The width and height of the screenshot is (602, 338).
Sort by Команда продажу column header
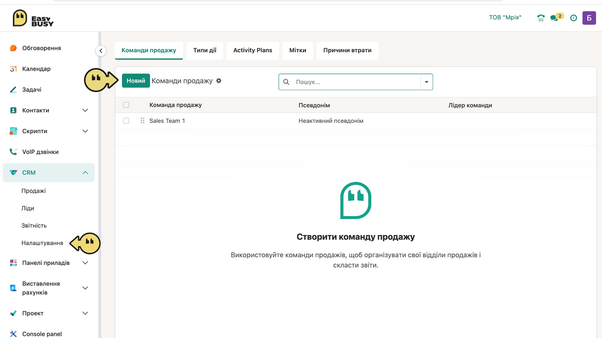point(176,105)
